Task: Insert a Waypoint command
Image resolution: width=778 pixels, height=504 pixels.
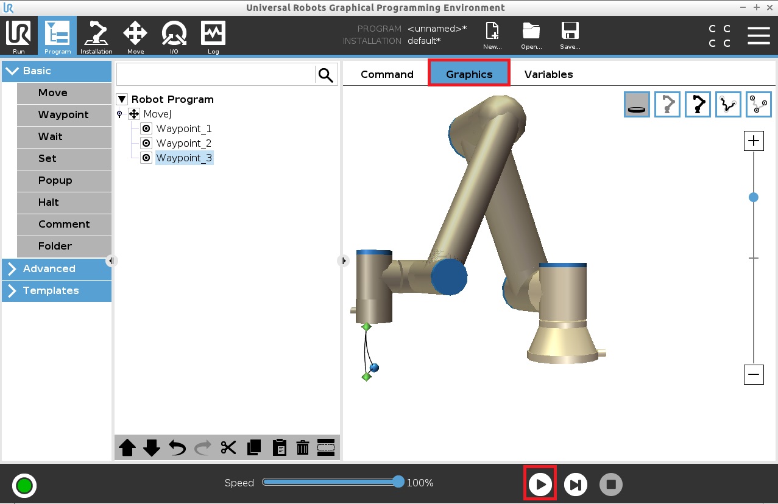Action: click(x=64, y=114)
